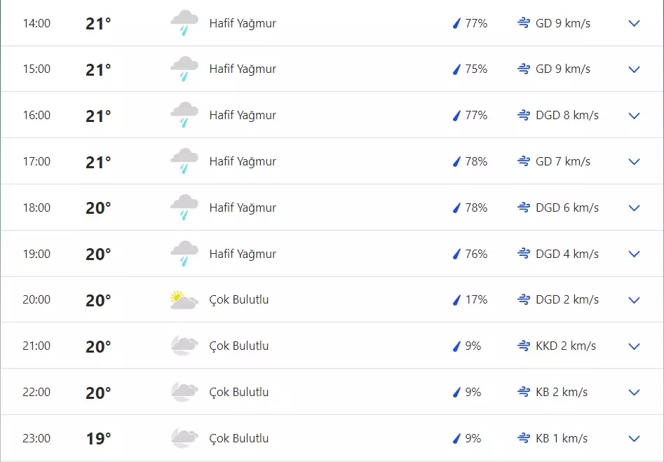Click the rain cloud icon at 16:00
The height and width of the screenshot is (462, 664).
pyautogui.click(x=184, y=115)
